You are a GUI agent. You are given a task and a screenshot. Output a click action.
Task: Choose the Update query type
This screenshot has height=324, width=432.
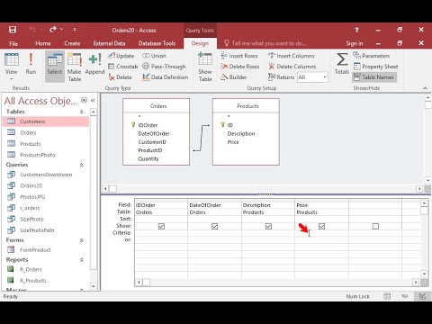pos(121,56)
